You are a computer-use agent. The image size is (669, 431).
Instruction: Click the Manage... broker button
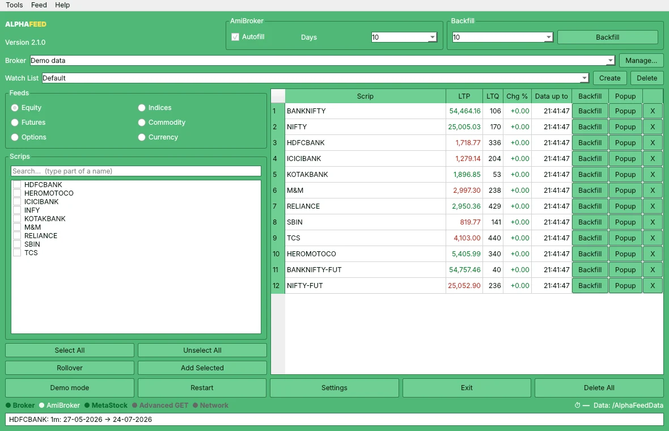click(x=641, y=61)
